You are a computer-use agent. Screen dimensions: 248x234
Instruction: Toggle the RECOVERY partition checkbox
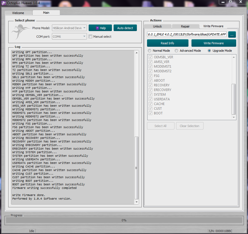coord(151,85)
